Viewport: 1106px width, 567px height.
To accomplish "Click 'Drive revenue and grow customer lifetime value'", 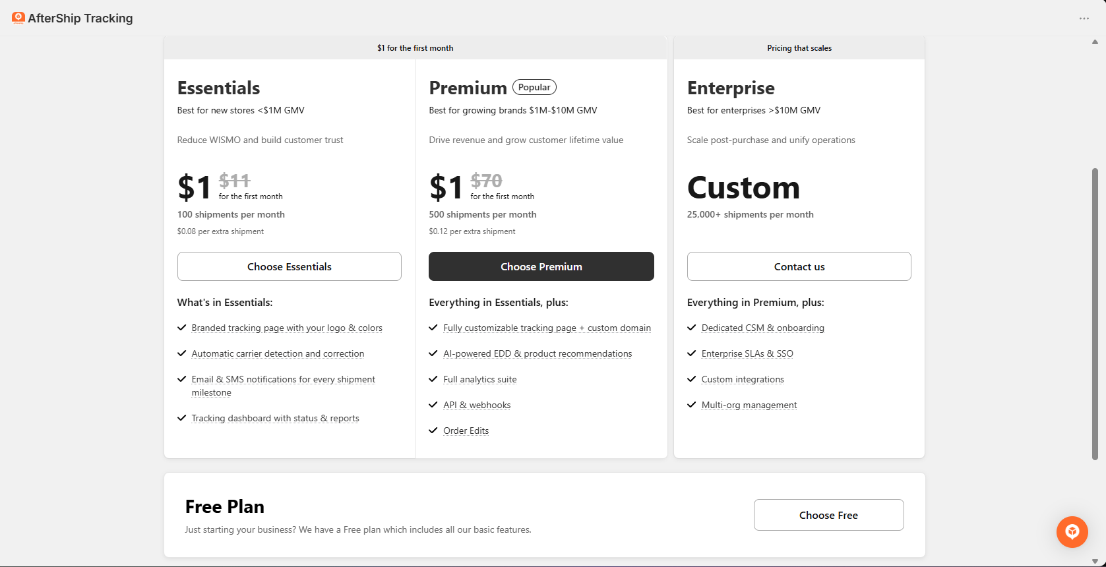I will pos(526,140).
